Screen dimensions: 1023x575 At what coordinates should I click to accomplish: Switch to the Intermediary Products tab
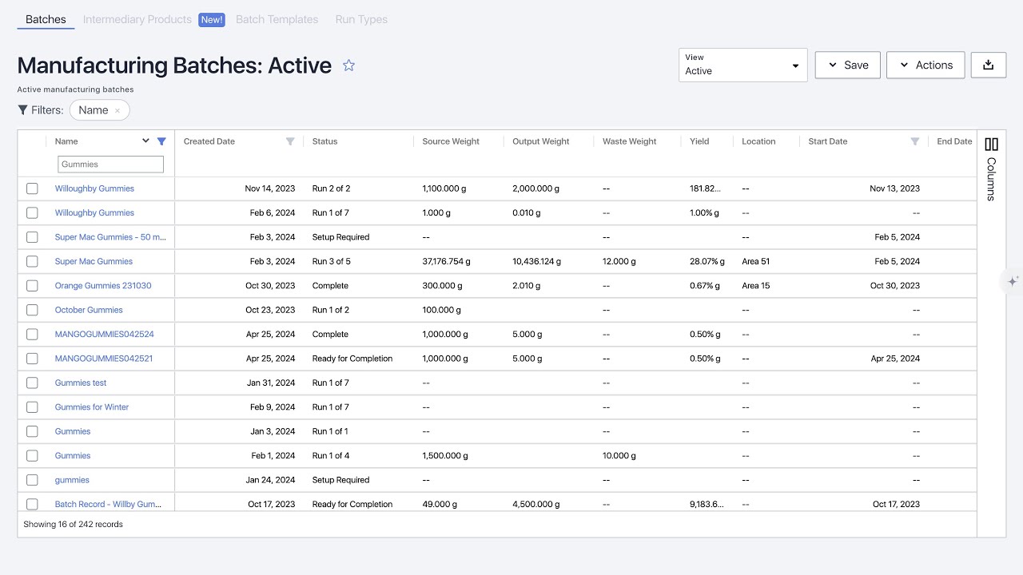click(137, 19)
